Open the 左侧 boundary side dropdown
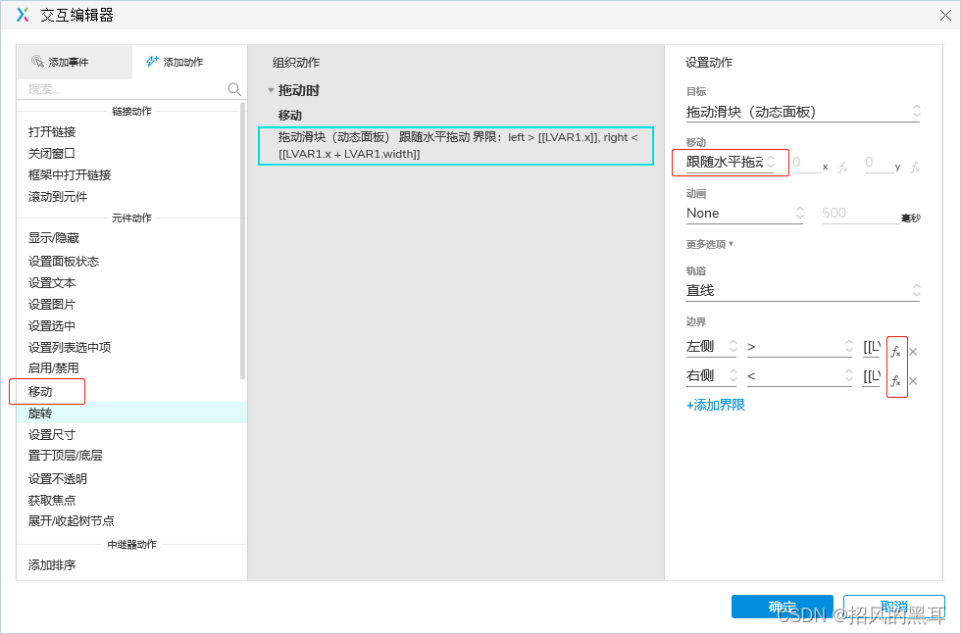Image resolution: width=961 pixels, height=634 pixels. 712,347
